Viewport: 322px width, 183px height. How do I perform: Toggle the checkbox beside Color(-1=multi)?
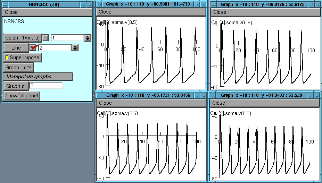coord(46,38)
